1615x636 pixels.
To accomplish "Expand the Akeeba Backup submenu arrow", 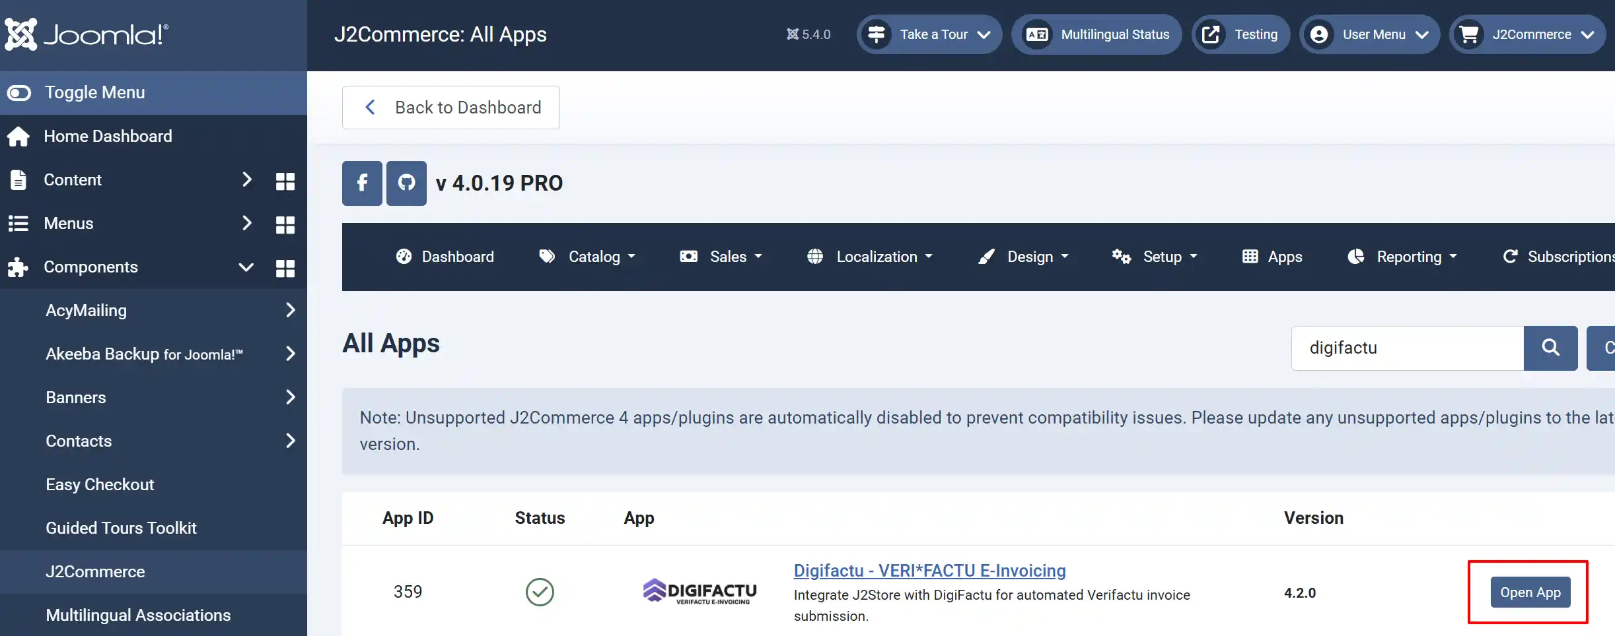I will coord(291,354).
